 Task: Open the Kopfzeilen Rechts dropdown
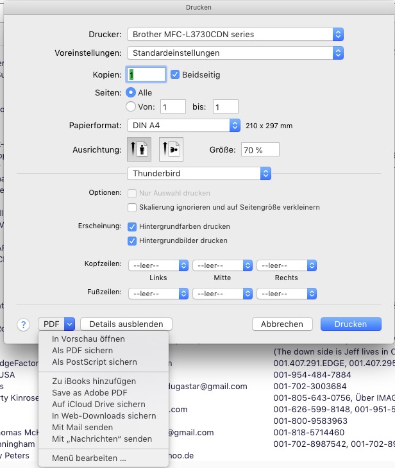tap(287, 265)
